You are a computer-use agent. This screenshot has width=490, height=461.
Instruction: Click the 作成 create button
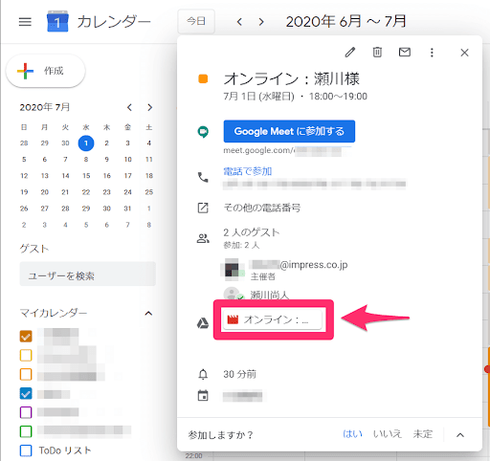click(x=46, y=71)
